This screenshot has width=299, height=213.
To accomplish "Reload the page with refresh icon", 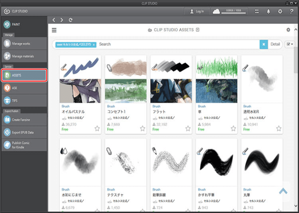I will pos(70,20).
